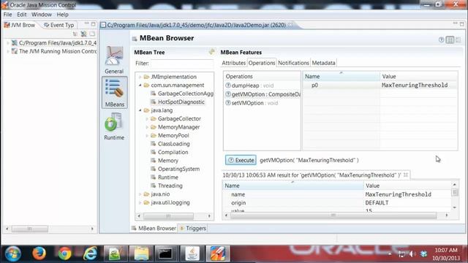
Task: Open the file explorer folder taskbar icon
Action: 141,254
